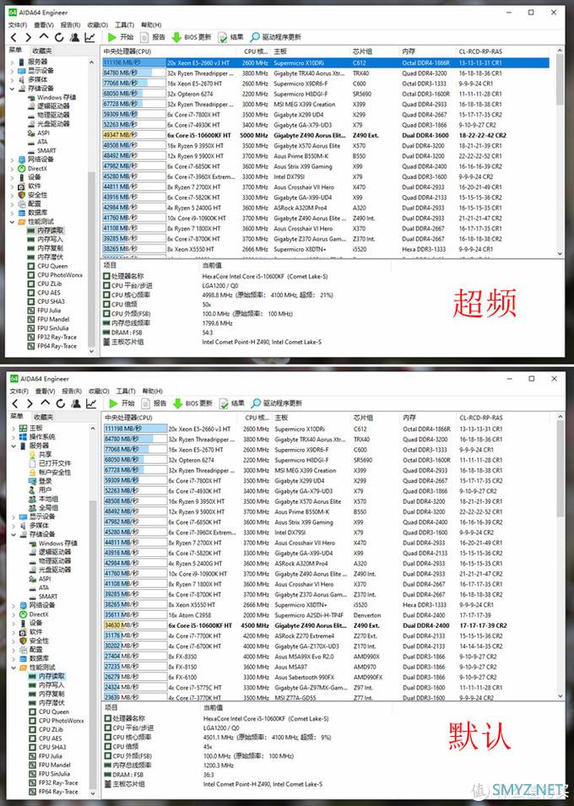
Task: Expand 网络设备 in the upper window tree
Action: pos(13,160)
